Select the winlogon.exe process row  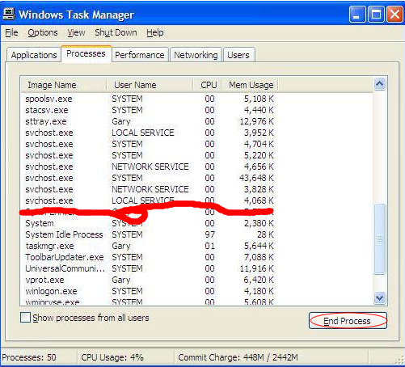click(x=150, y=291)
